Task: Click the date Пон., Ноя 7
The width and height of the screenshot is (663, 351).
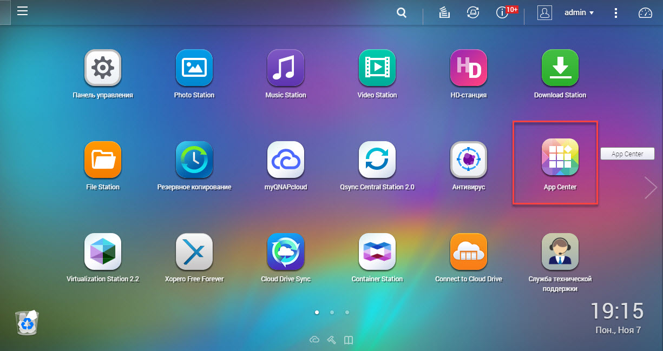Action: coord(617,330)
